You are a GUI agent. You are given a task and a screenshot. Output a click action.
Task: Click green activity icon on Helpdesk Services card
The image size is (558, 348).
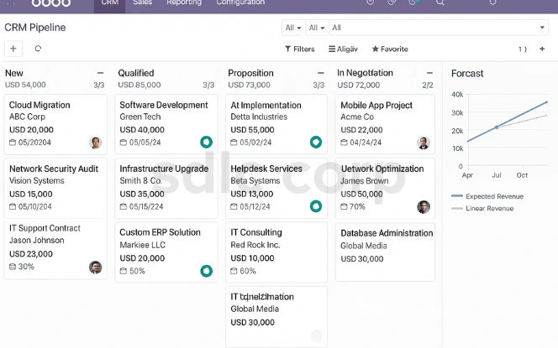(316, 206)
